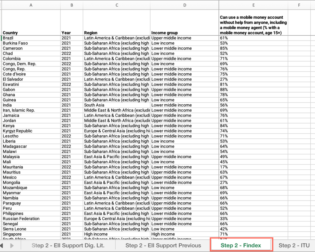The image size is (315, 252).
Task: Click the Kenya cell
Action: (x=31, y=126)
